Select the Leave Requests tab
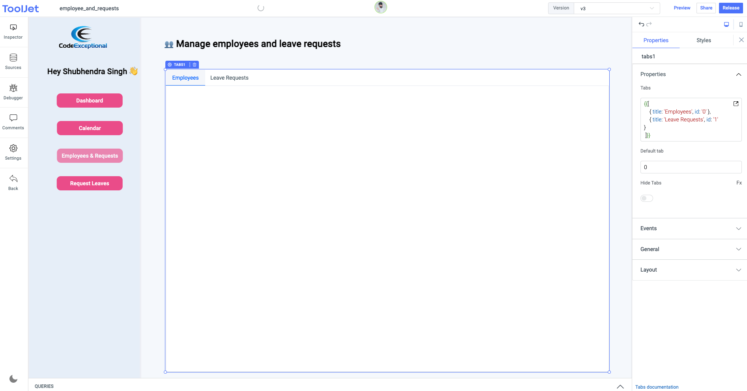 pos(229,78)
